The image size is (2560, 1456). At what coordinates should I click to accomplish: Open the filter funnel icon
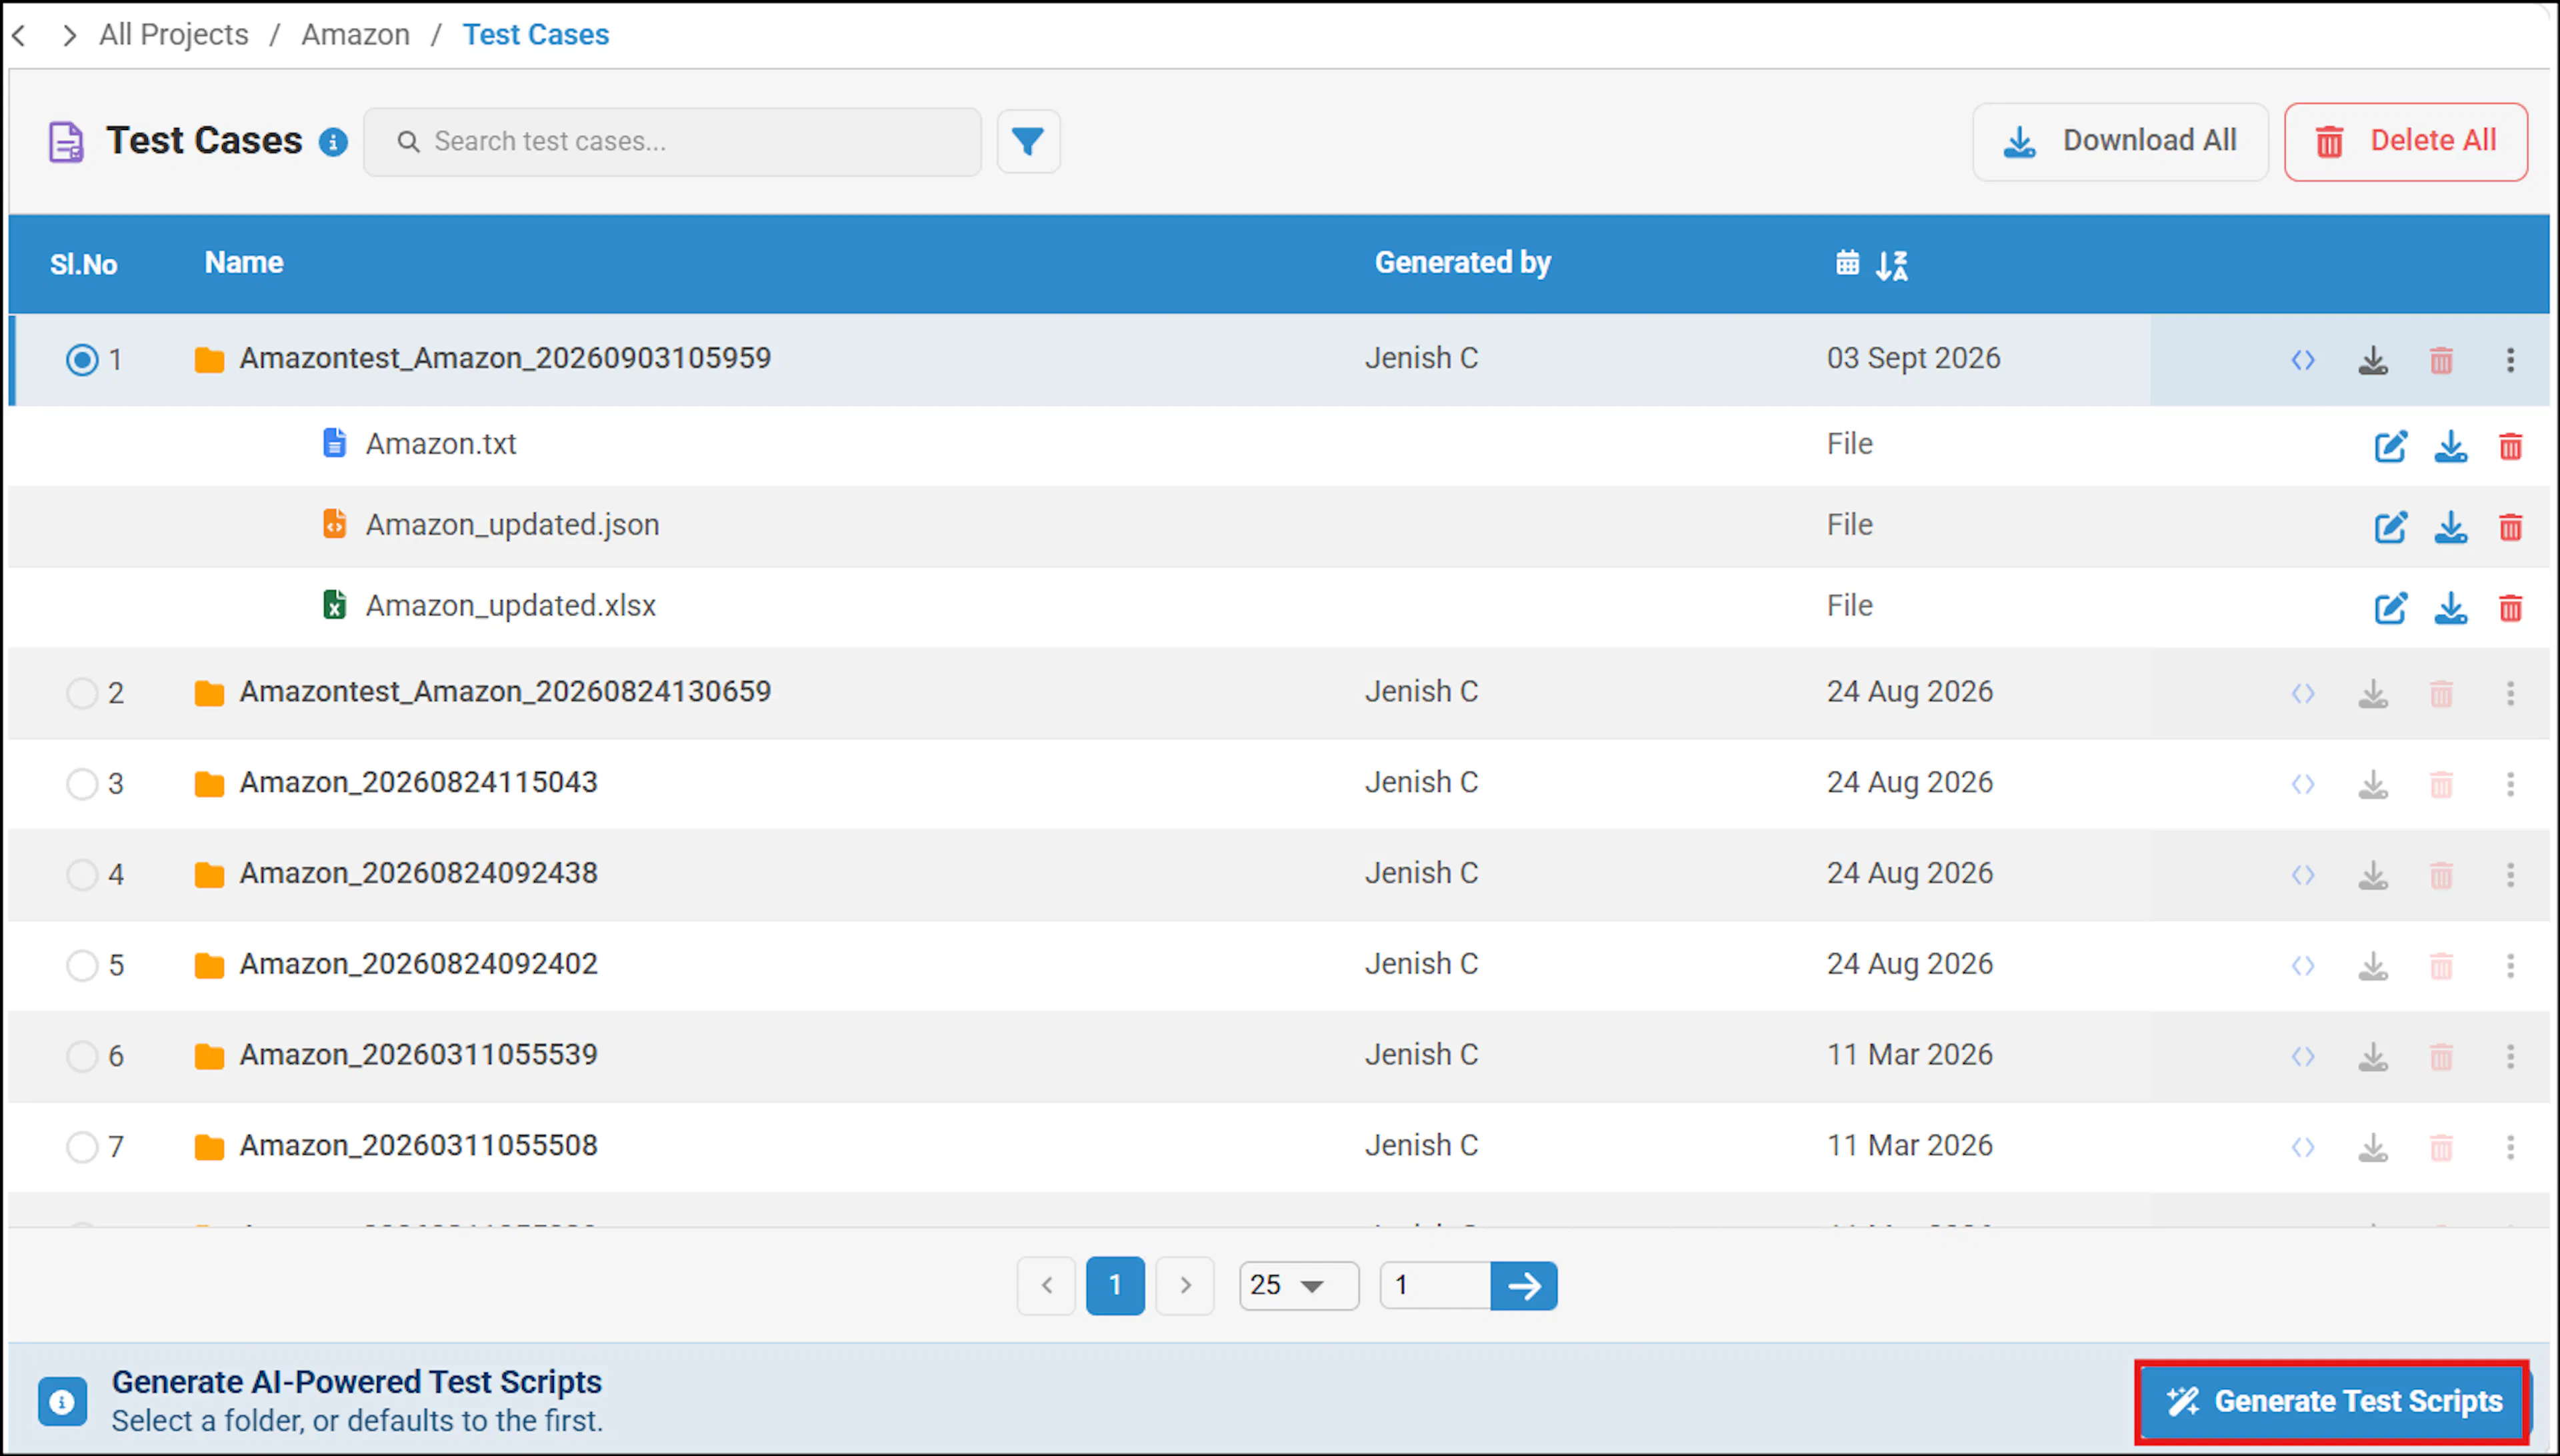1028,141
